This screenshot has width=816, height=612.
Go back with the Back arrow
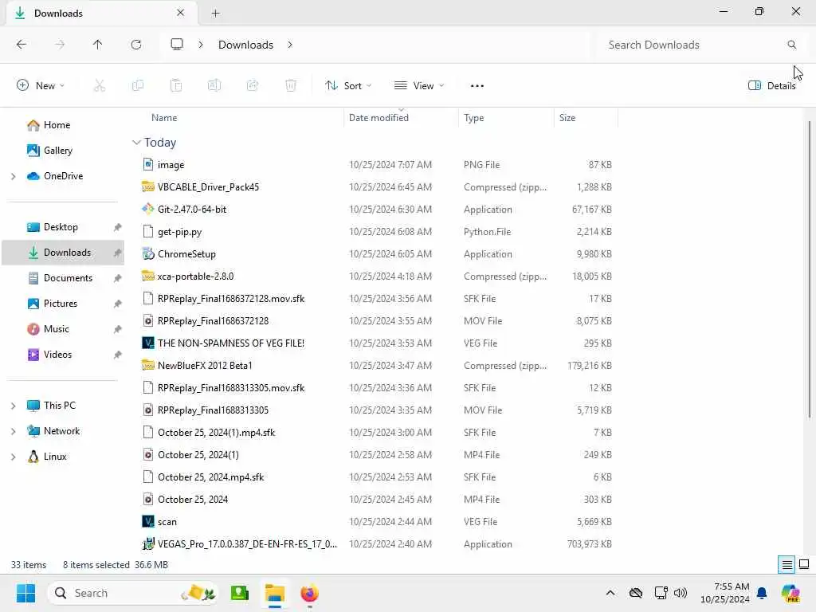tap(22, 45)
